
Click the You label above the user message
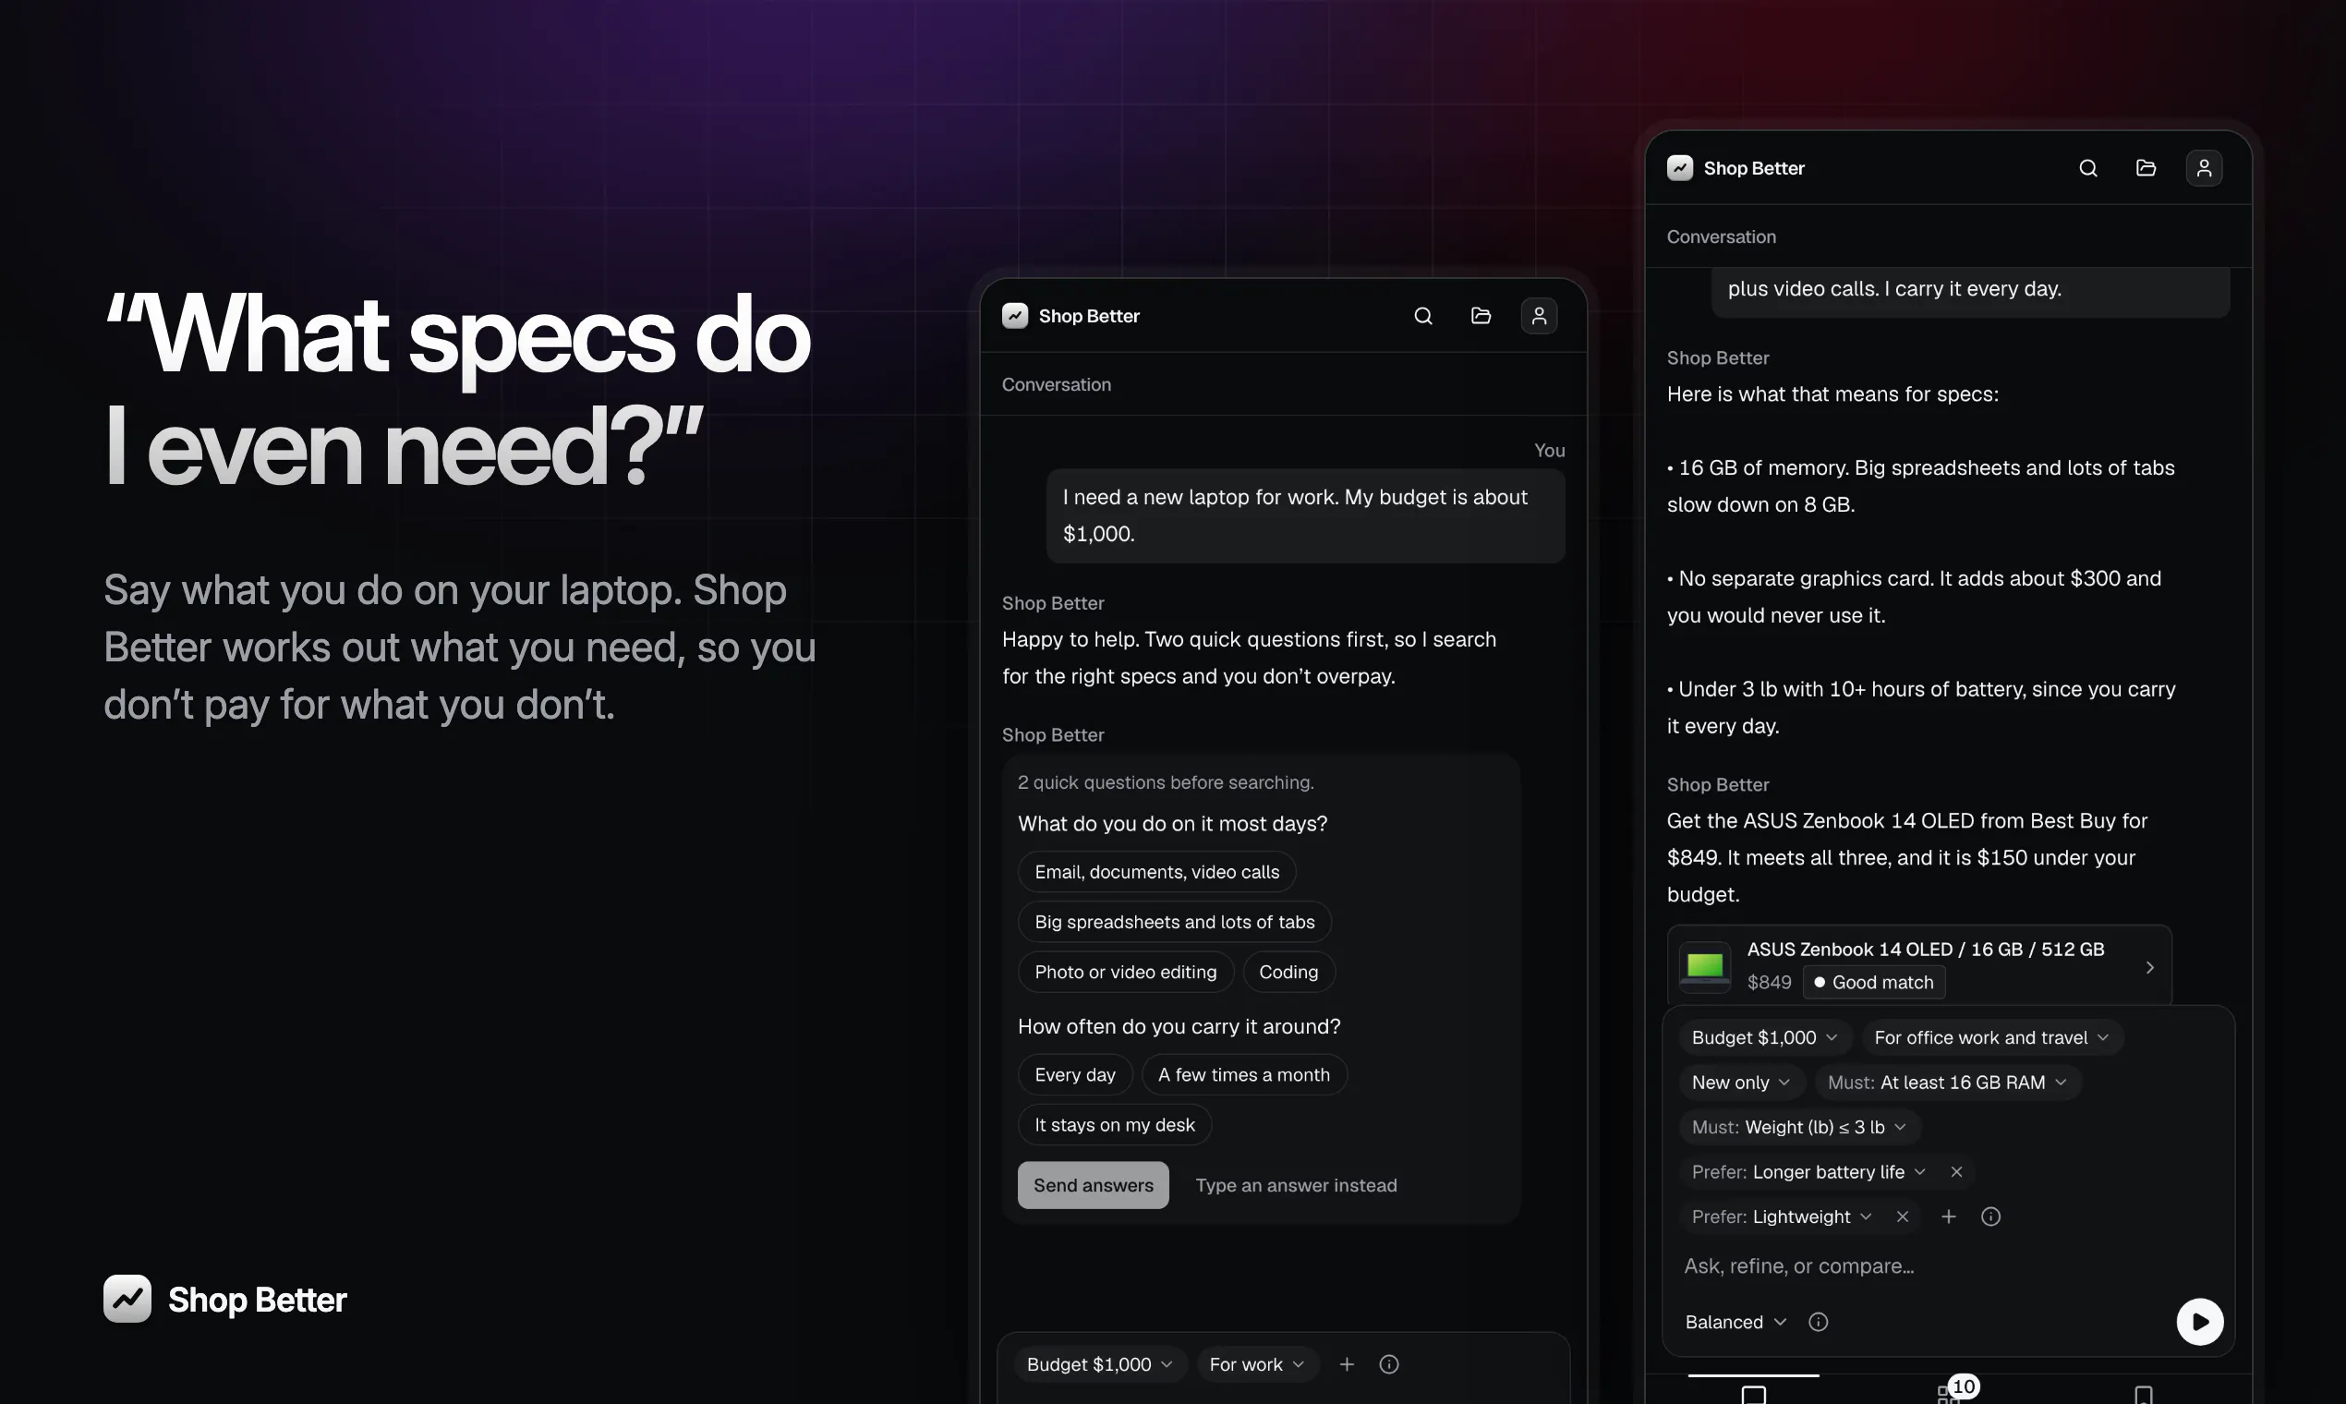[x=1550, y=451]
